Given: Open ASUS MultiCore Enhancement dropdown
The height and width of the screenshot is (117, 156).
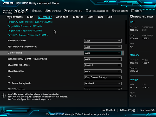Looking at the screenshot, I should pyautogui.click(x=103, y=47).
